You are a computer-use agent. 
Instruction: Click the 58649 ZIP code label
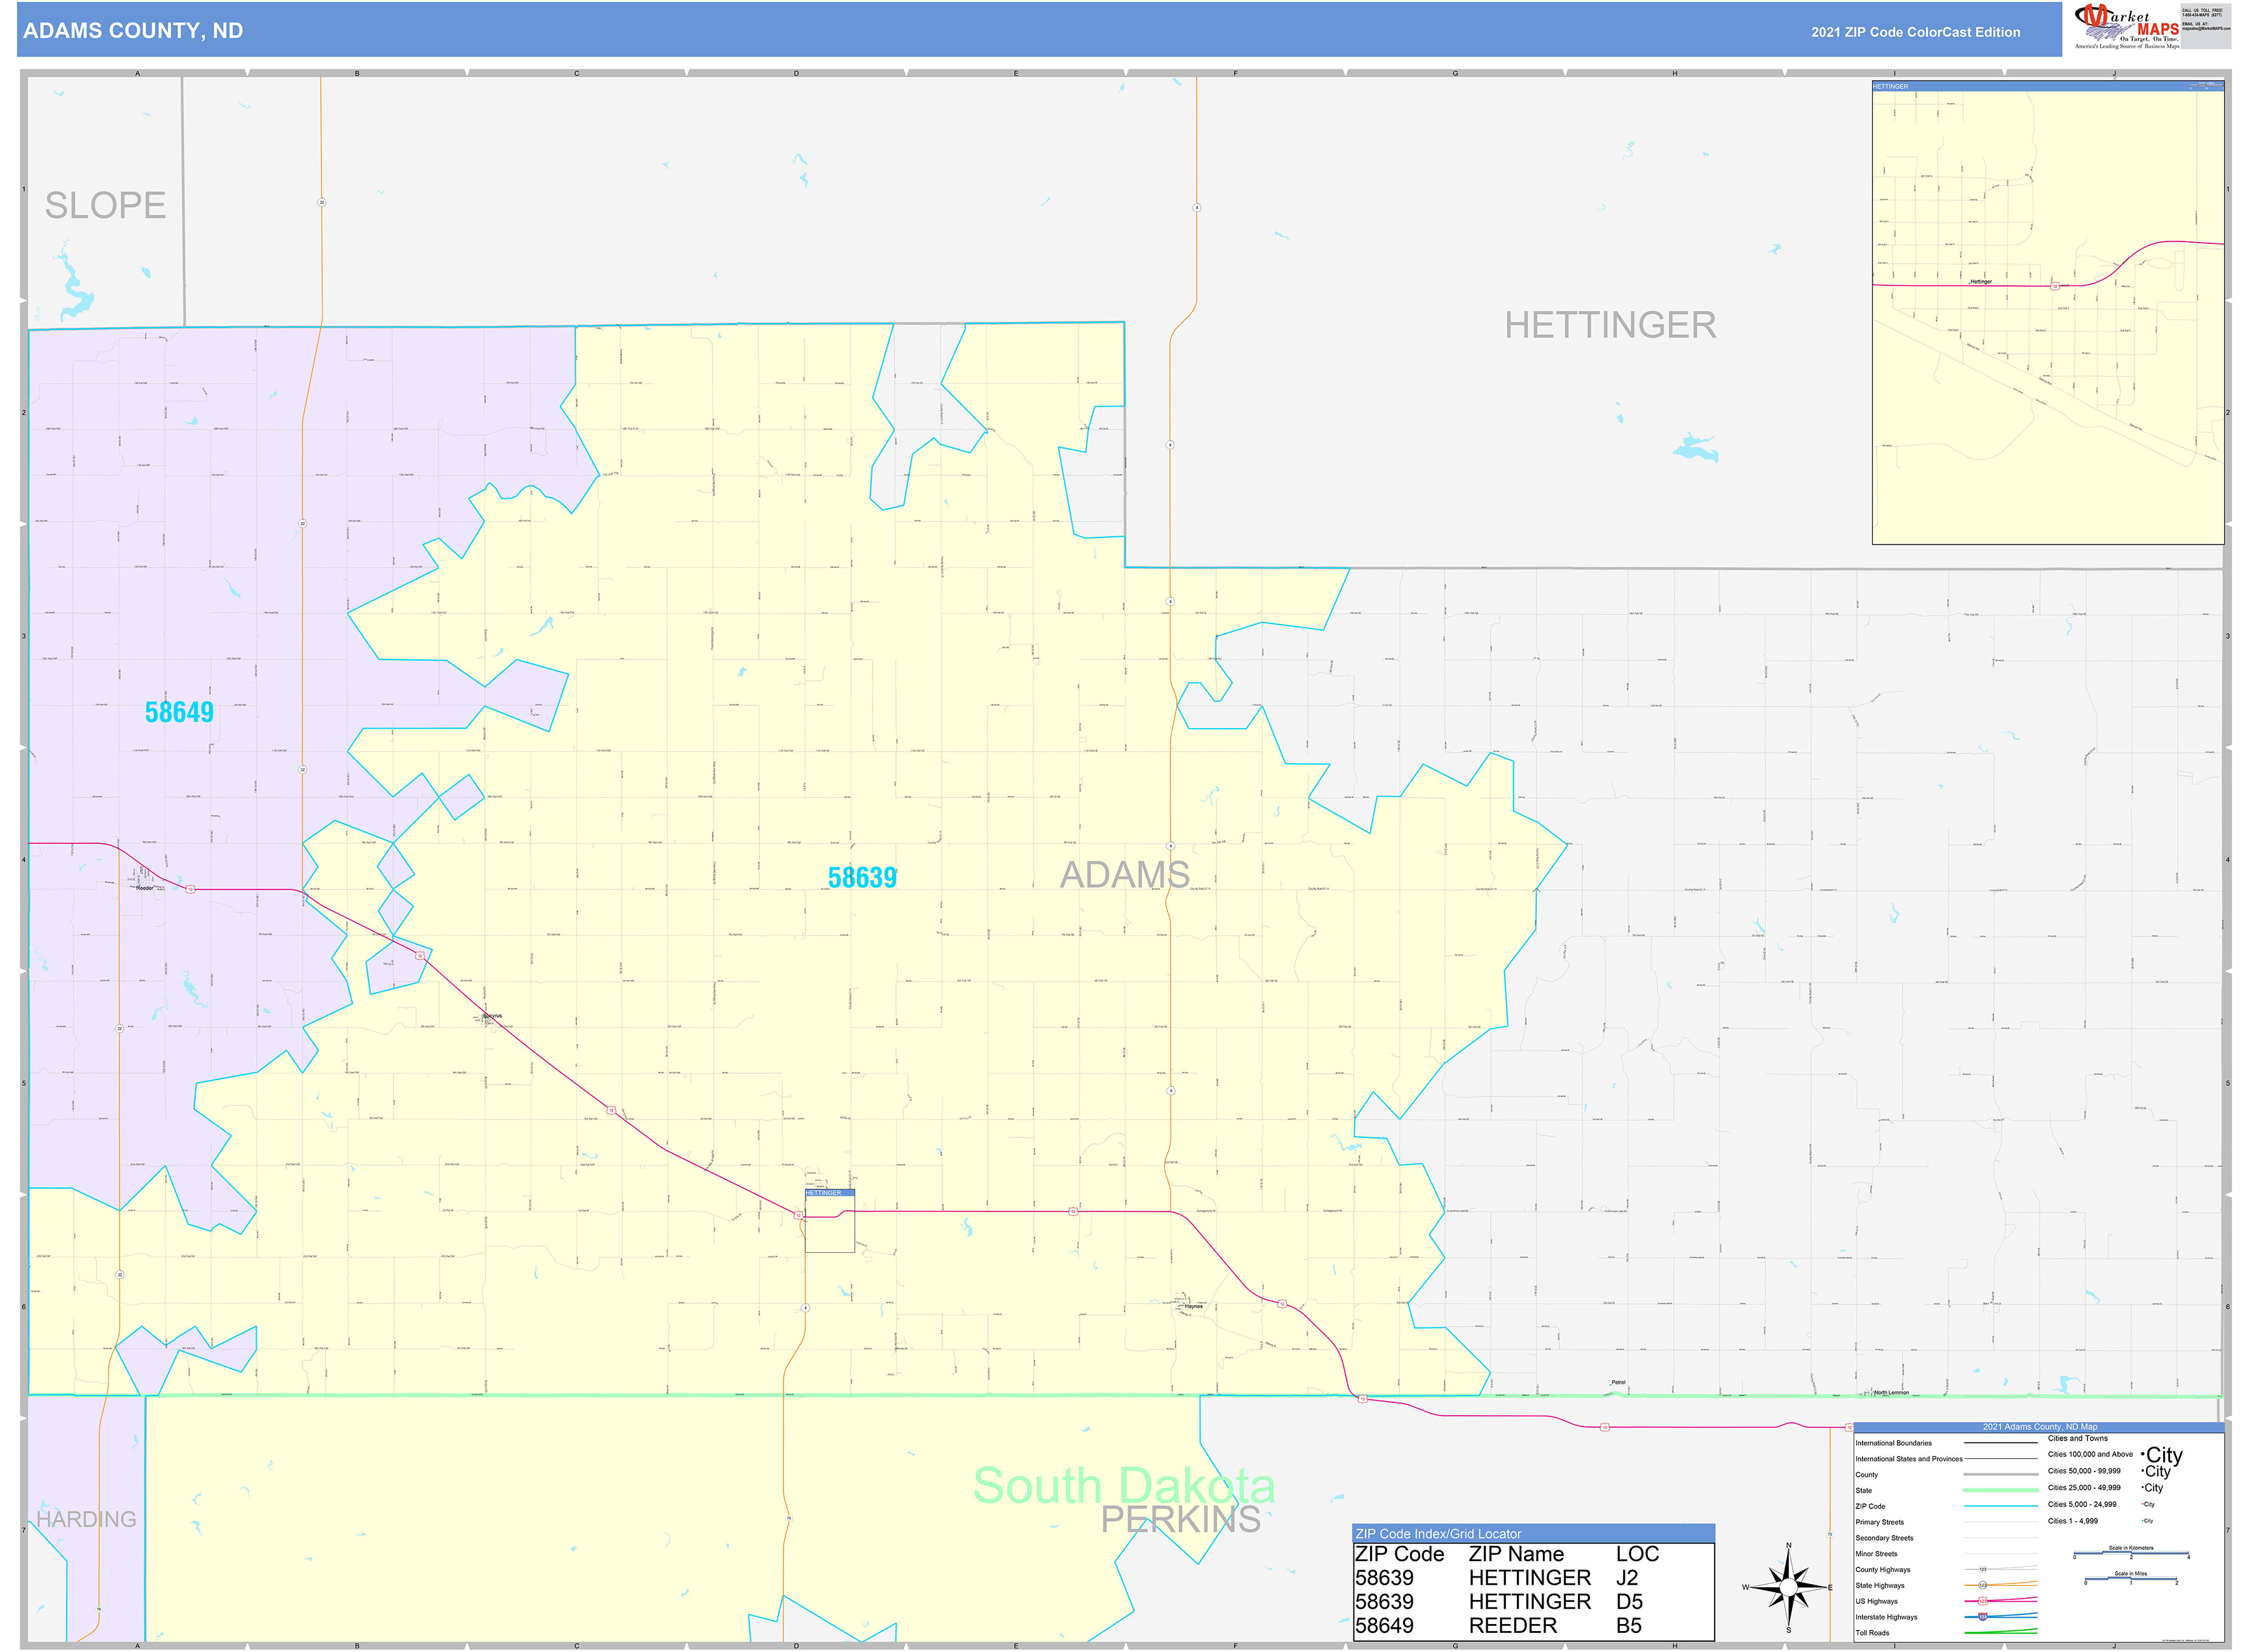pos(179,712)
